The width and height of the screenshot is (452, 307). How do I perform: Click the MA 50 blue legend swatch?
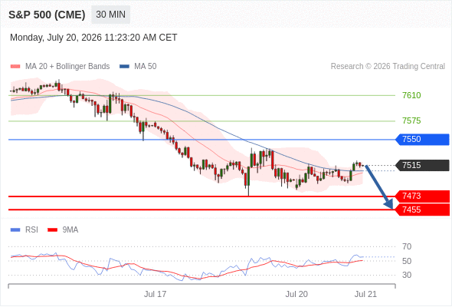click(x=125, y=67)
